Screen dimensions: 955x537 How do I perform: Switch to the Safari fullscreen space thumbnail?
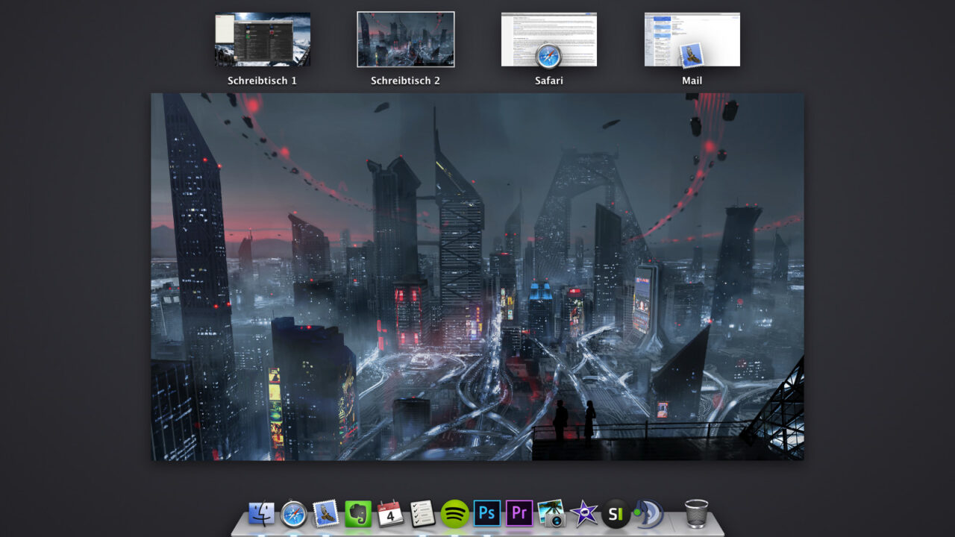click(549, 40)
